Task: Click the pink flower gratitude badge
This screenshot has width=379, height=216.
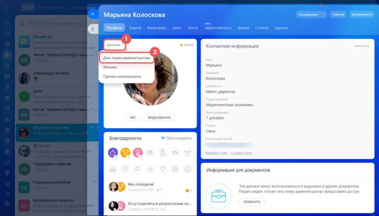Action: (x=138, y=152)
